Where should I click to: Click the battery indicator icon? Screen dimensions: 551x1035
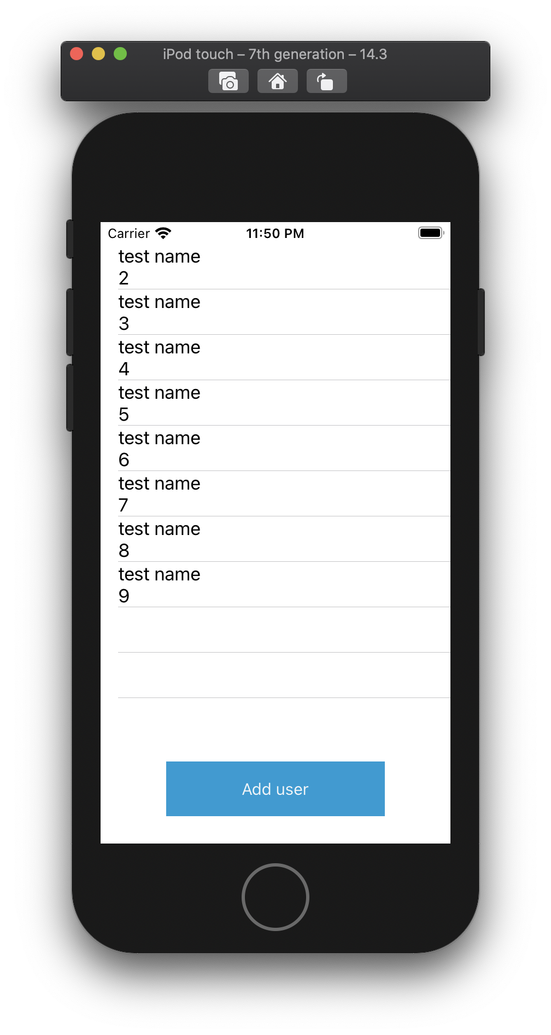431,233
